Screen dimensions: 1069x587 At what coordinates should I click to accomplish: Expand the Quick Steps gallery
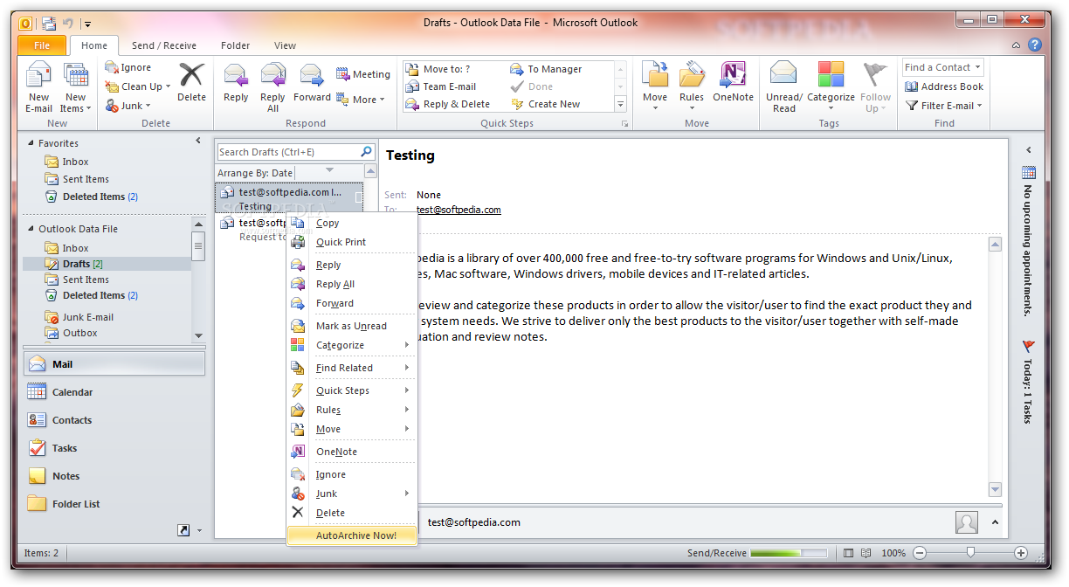(x=621, y=105)
